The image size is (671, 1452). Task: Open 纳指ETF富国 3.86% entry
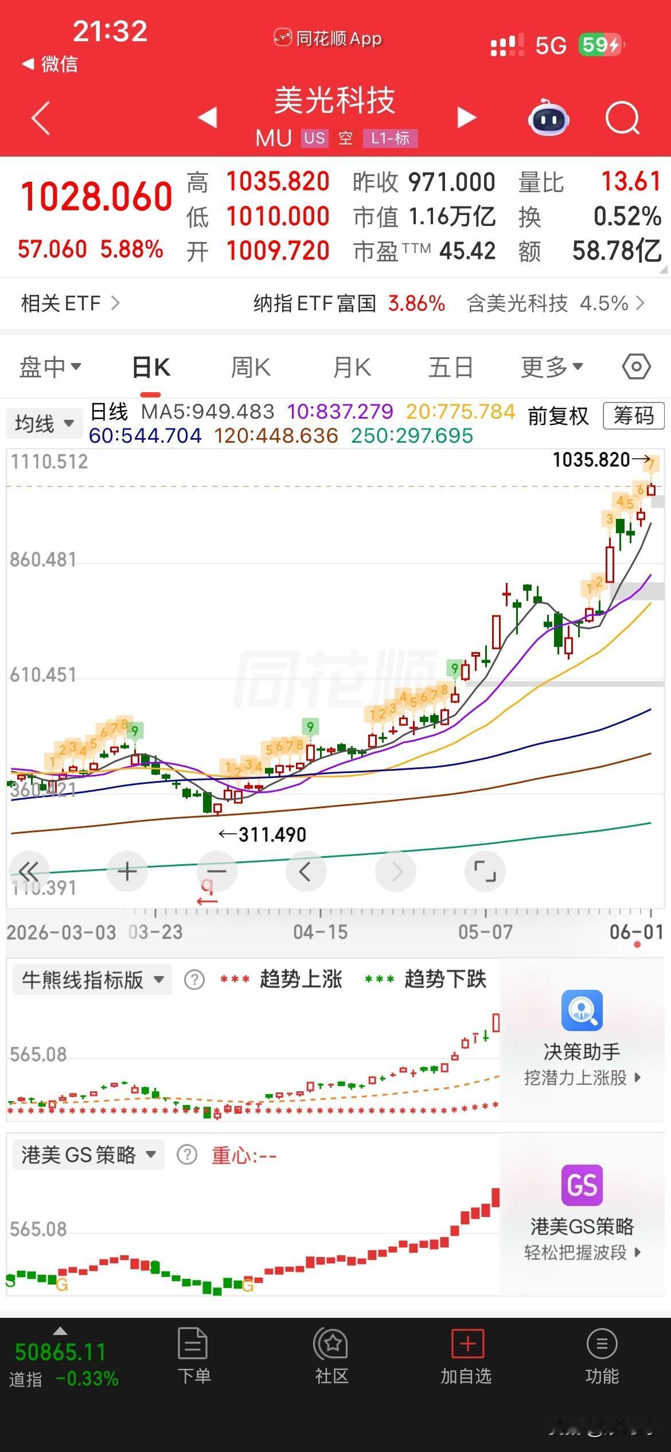click(x=349, y=303)
